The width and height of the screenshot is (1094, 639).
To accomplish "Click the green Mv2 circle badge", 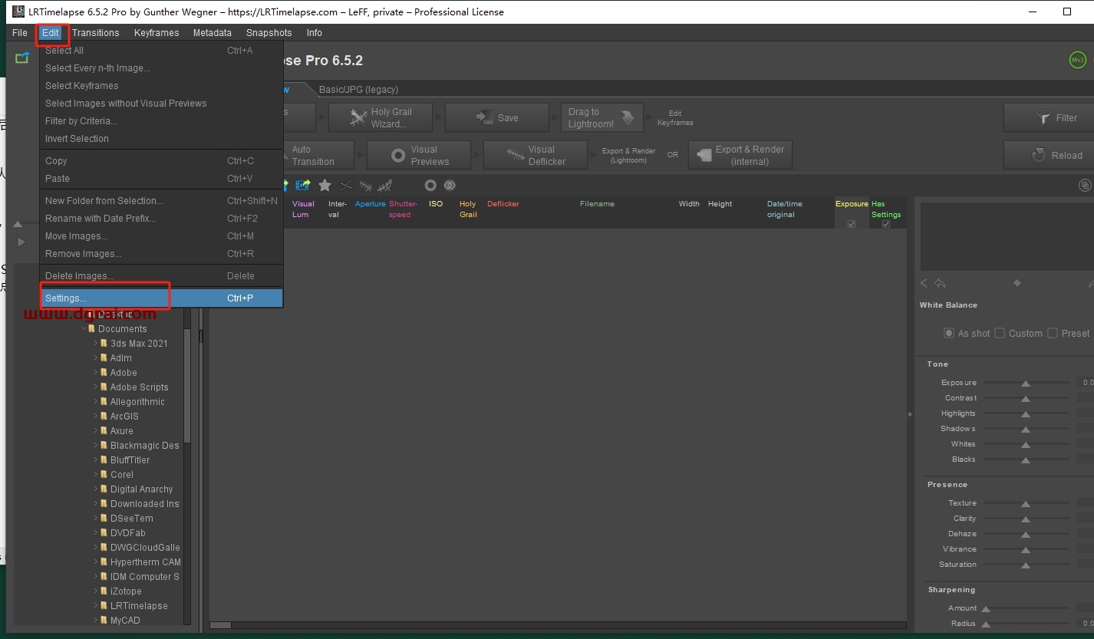I will point(1078,60).
